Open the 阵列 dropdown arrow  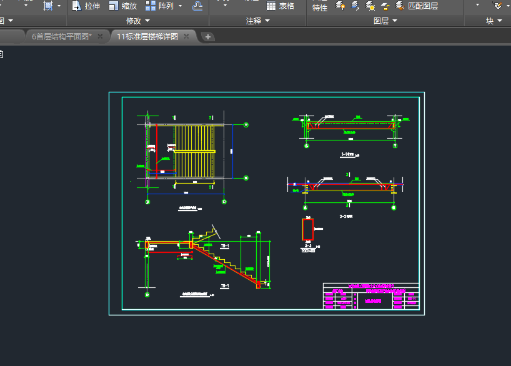coord(181,6)
